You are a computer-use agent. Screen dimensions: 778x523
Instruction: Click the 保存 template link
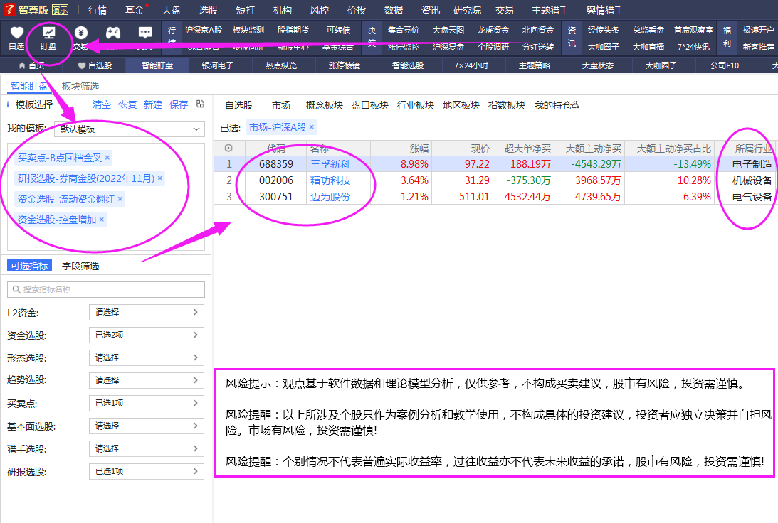click(179, 104)
